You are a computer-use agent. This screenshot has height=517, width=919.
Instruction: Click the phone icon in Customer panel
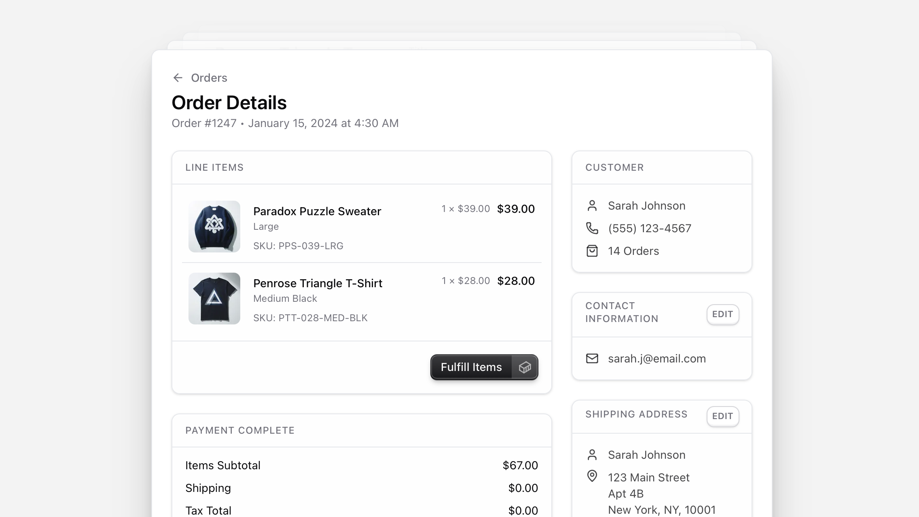[x=592, y=228]
